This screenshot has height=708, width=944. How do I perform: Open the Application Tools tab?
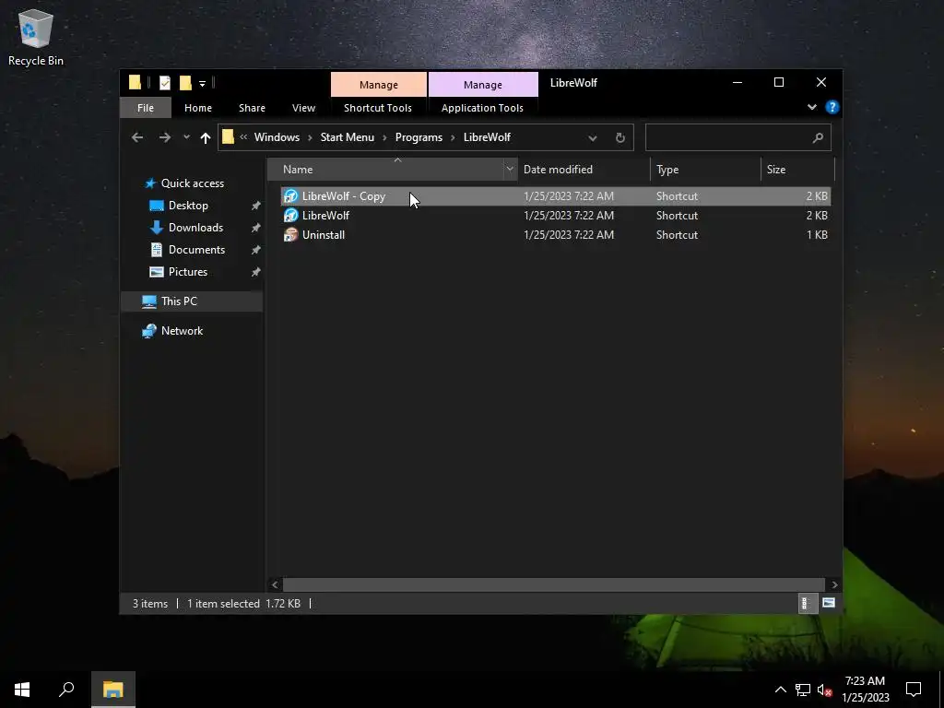coord(482,108)
